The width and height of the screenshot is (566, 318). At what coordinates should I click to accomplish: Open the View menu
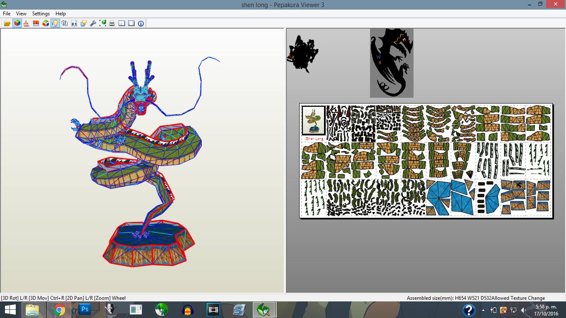pyautogui.click(x=21, y=14)
